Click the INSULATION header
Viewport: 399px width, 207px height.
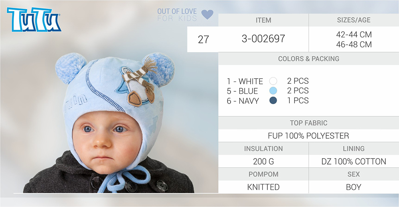(x=263, y=149)
